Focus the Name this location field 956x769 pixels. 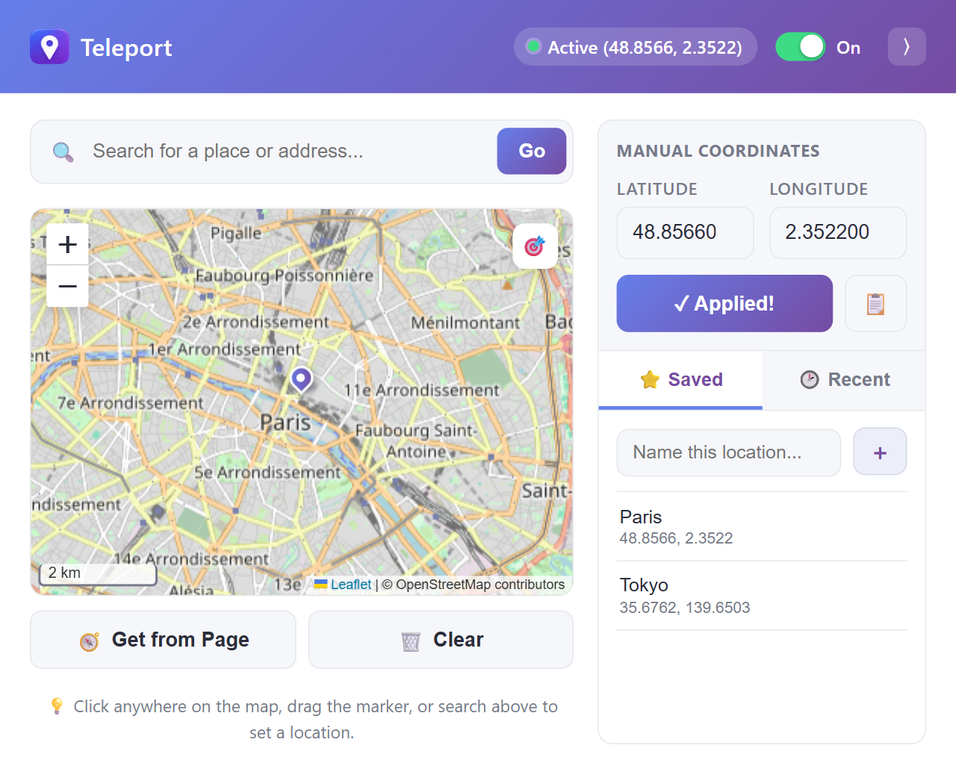[729, 452]
